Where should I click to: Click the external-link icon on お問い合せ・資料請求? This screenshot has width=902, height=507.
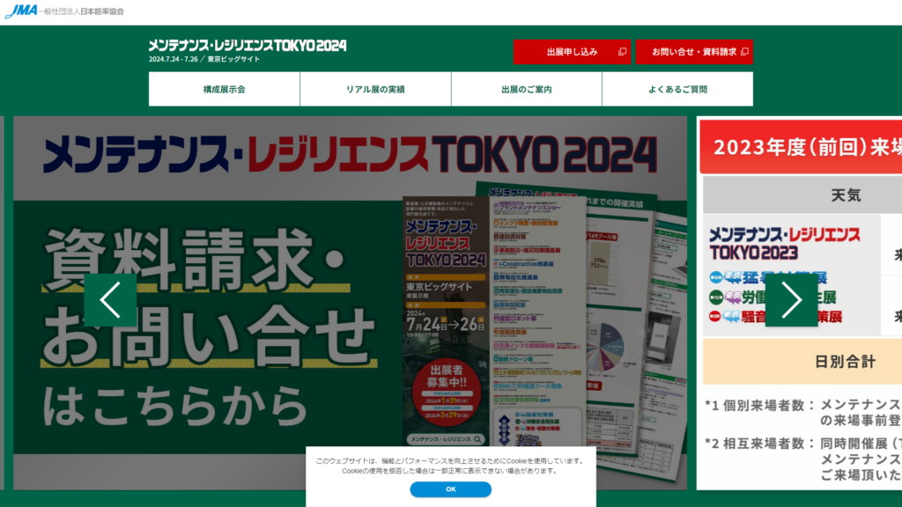pos(744,52)
